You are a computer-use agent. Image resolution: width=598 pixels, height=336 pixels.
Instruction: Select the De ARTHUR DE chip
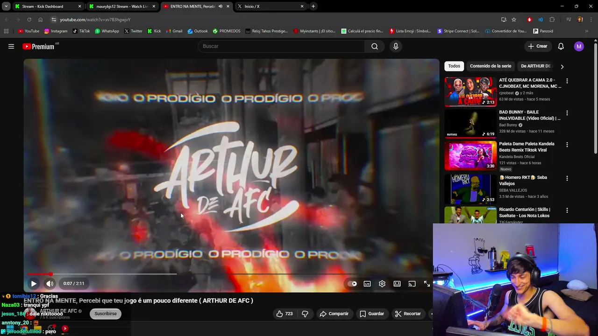click(x=536, y=66)
